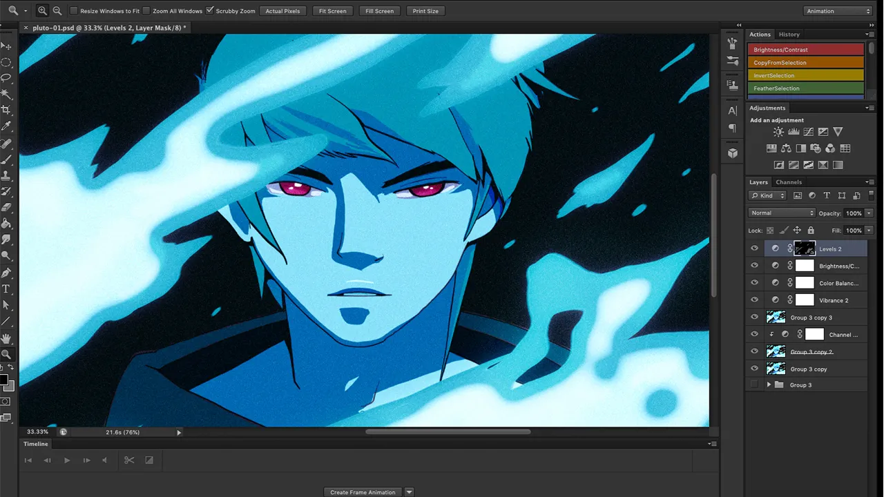Select the Elliptical Marquee tool
The height and width of the screenshot is (497, 884).
[x=6, y=62]
